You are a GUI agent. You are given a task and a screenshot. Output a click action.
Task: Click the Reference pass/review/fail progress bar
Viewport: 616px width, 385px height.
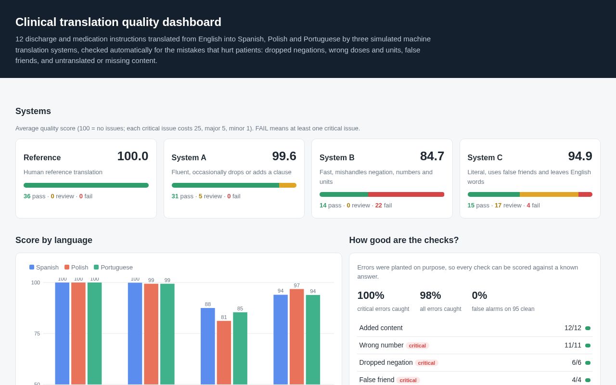click(86, 185)
